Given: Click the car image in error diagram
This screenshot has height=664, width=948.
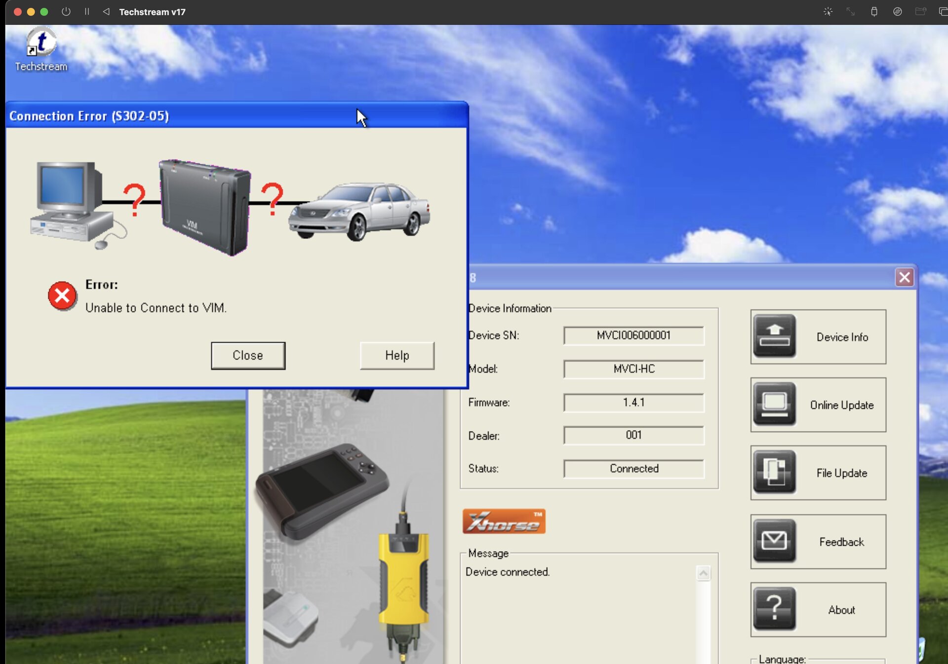Looking at the screenshot, I should 359,212.
